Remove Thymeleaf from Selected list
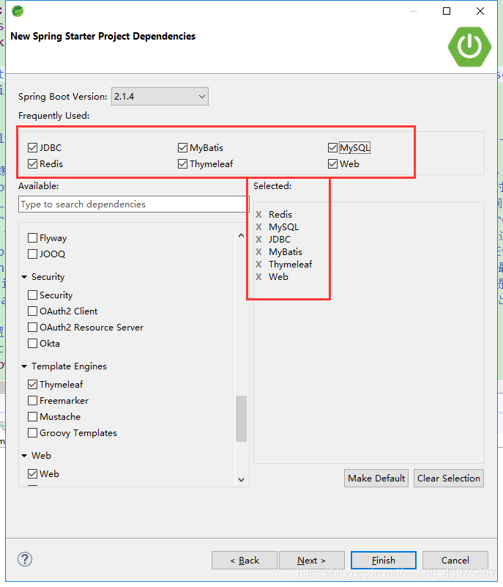 (x=258, y=265)
